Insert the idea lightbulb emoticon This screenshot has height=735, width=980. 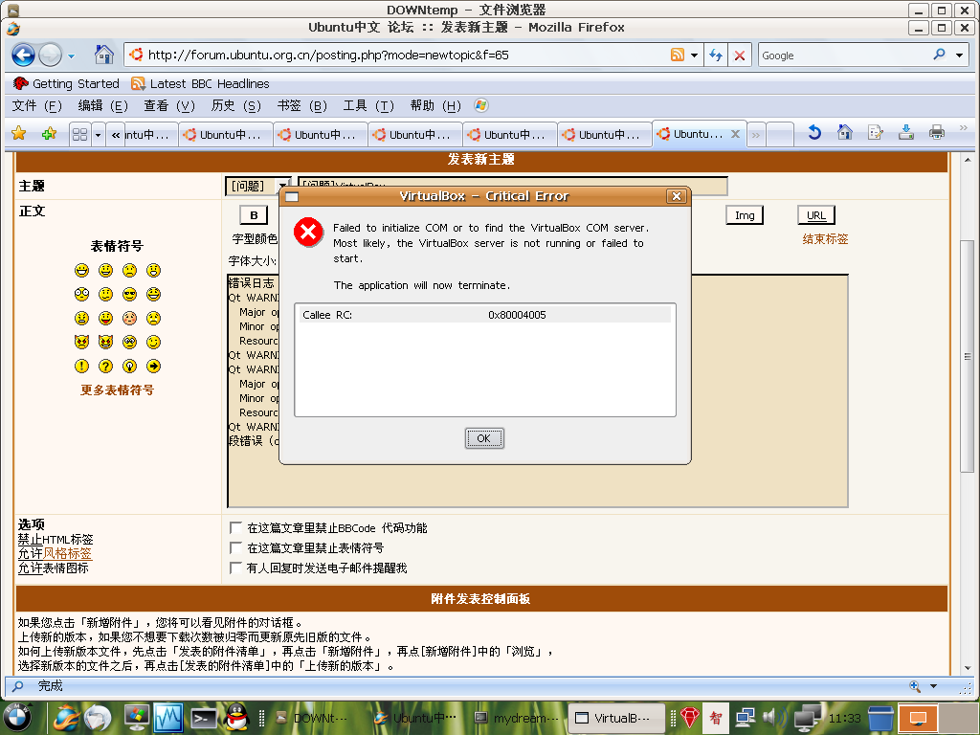[x=129, y=367]
